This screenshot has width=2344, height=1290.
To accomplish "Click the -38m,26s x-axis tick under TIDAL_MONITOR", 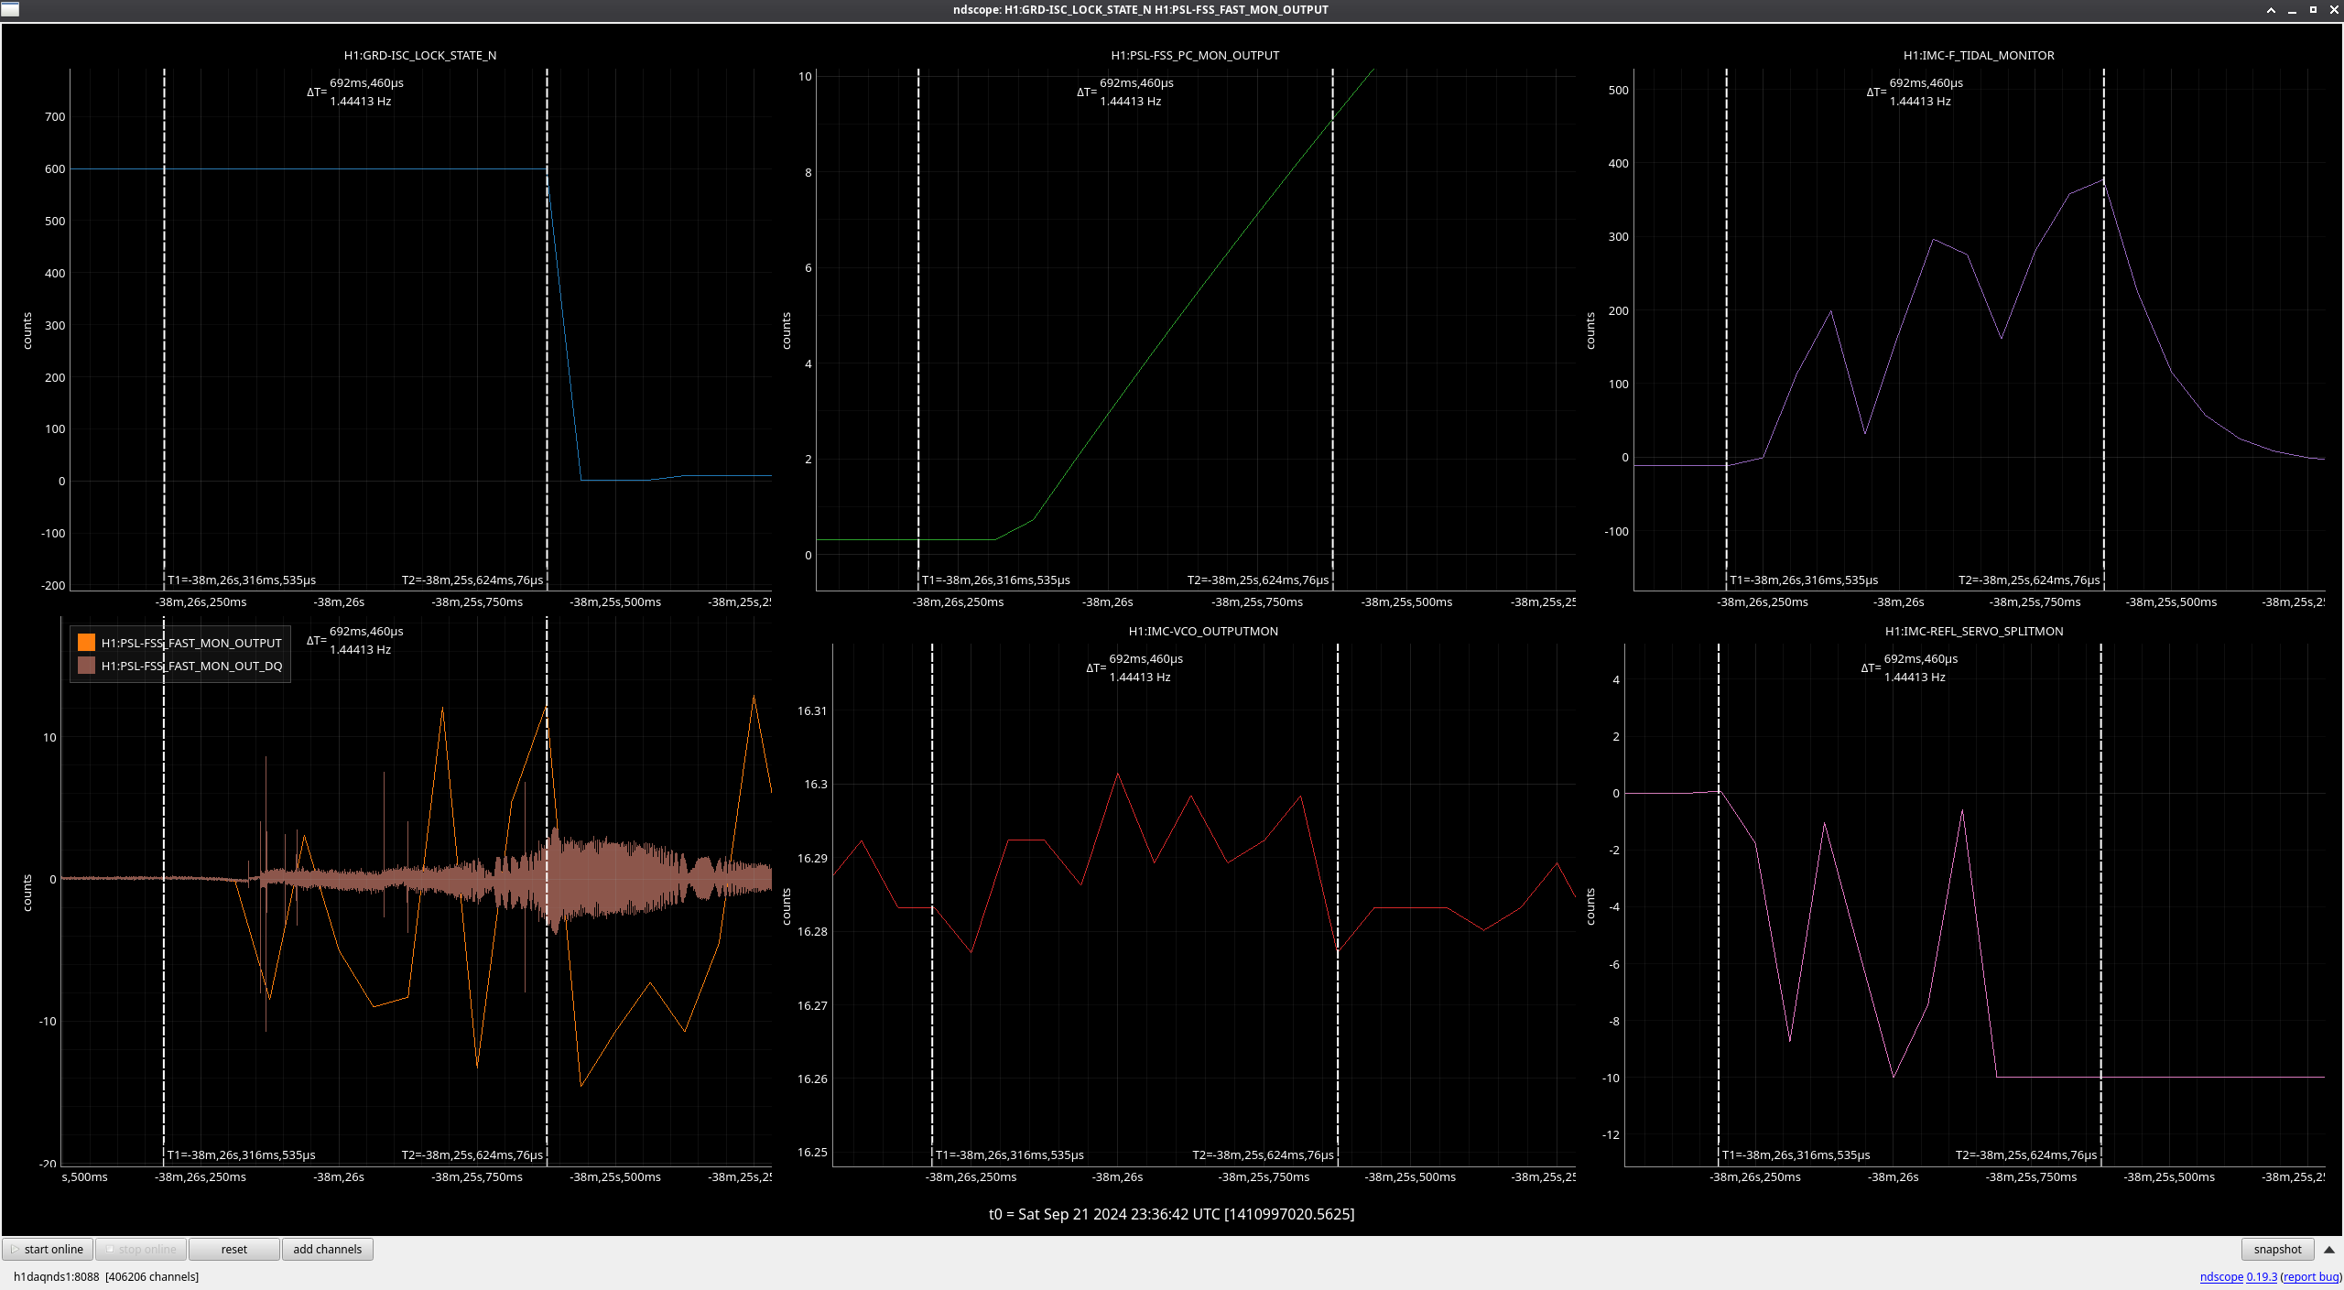I will pos(1898,602).
